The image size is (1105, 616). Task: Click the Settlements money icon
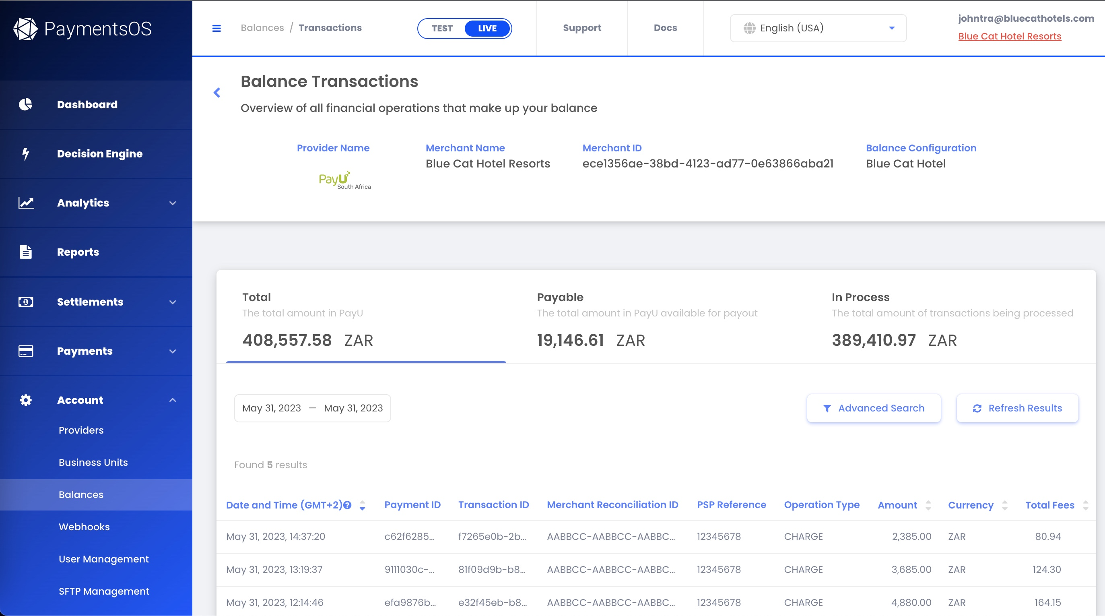pos(26,302)
